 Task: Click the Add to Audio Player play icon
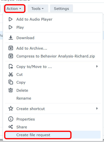coord(11,19)
